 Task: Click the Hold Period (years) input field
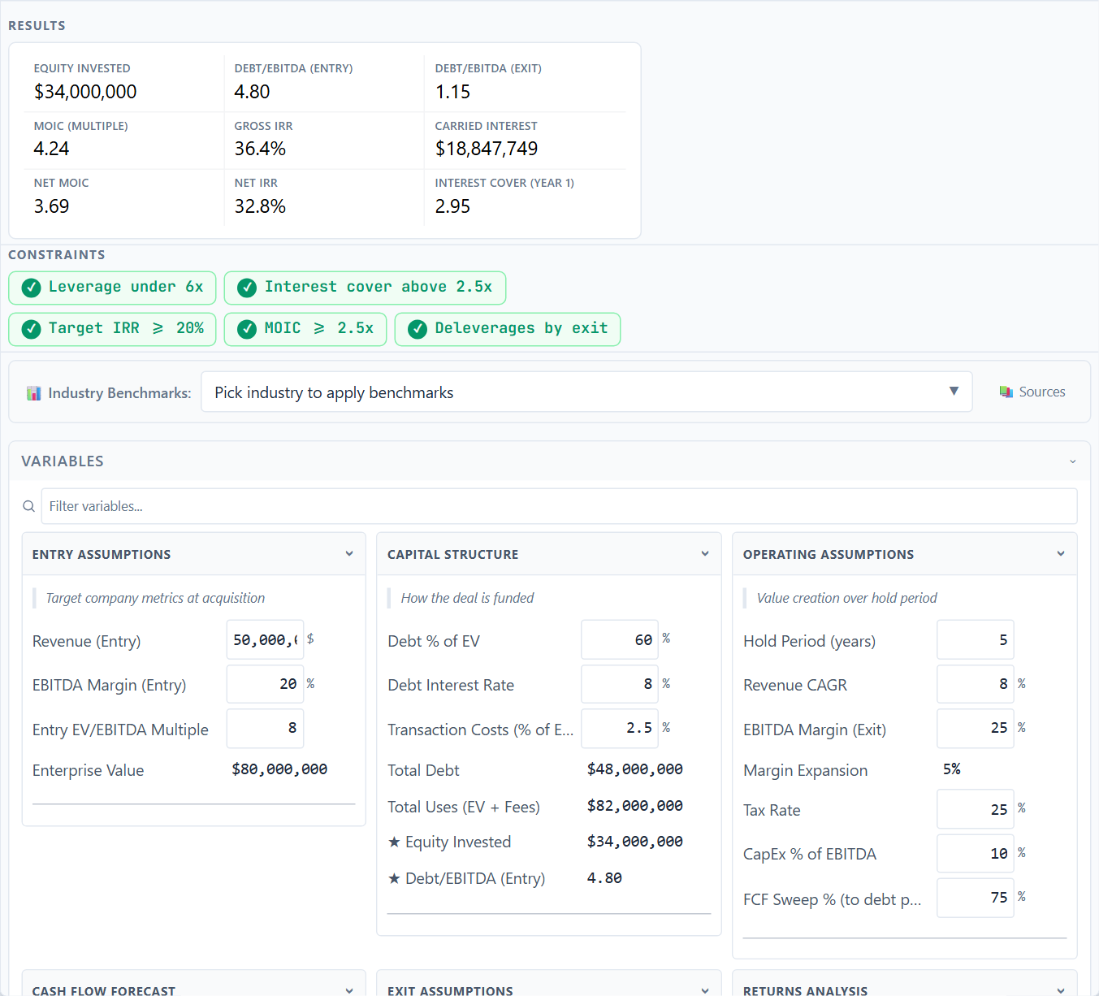click(975, 640)
